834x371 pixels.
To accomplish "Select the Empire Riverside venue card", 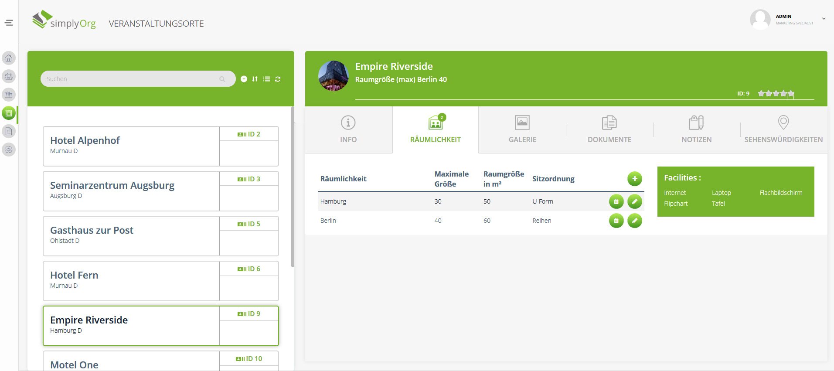I will click(x=161, y=326).
